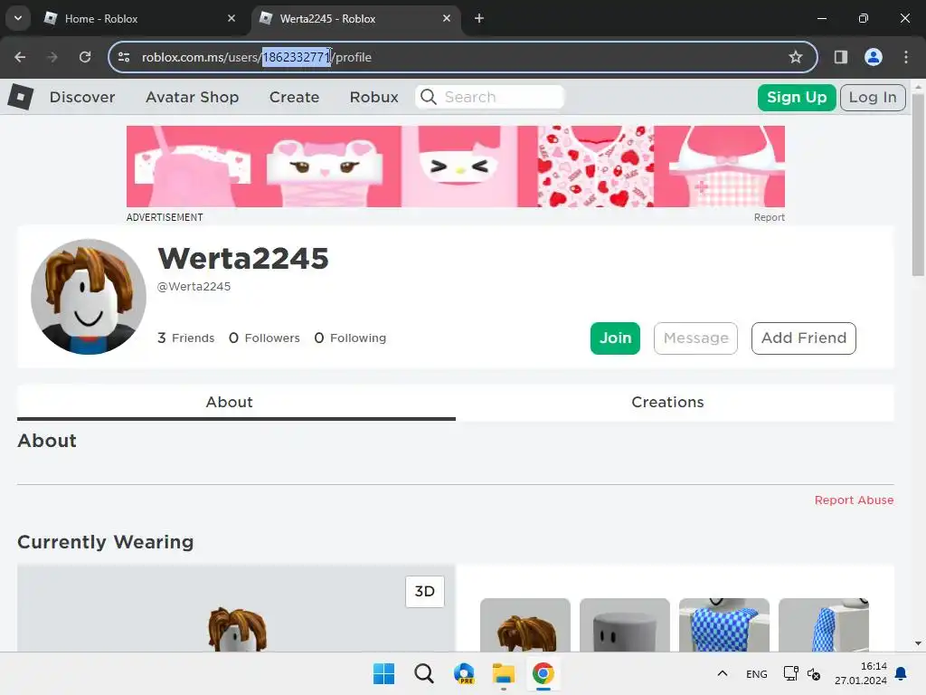Screen dimensions: 926x695
Task: Open the tab search dropdown arrow
Action: 18,18
